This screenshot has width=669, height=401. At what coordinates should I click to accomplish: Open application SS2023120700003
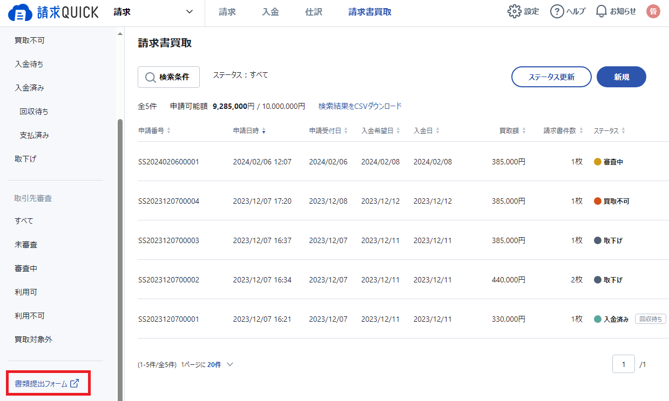coord(168,240)
